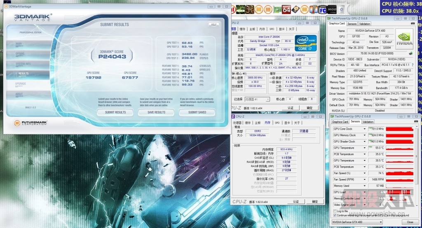Click the green BIOS save chip icon
Image resolution: width=422 pixels, height=228 pixels.
tap(411, 53)
